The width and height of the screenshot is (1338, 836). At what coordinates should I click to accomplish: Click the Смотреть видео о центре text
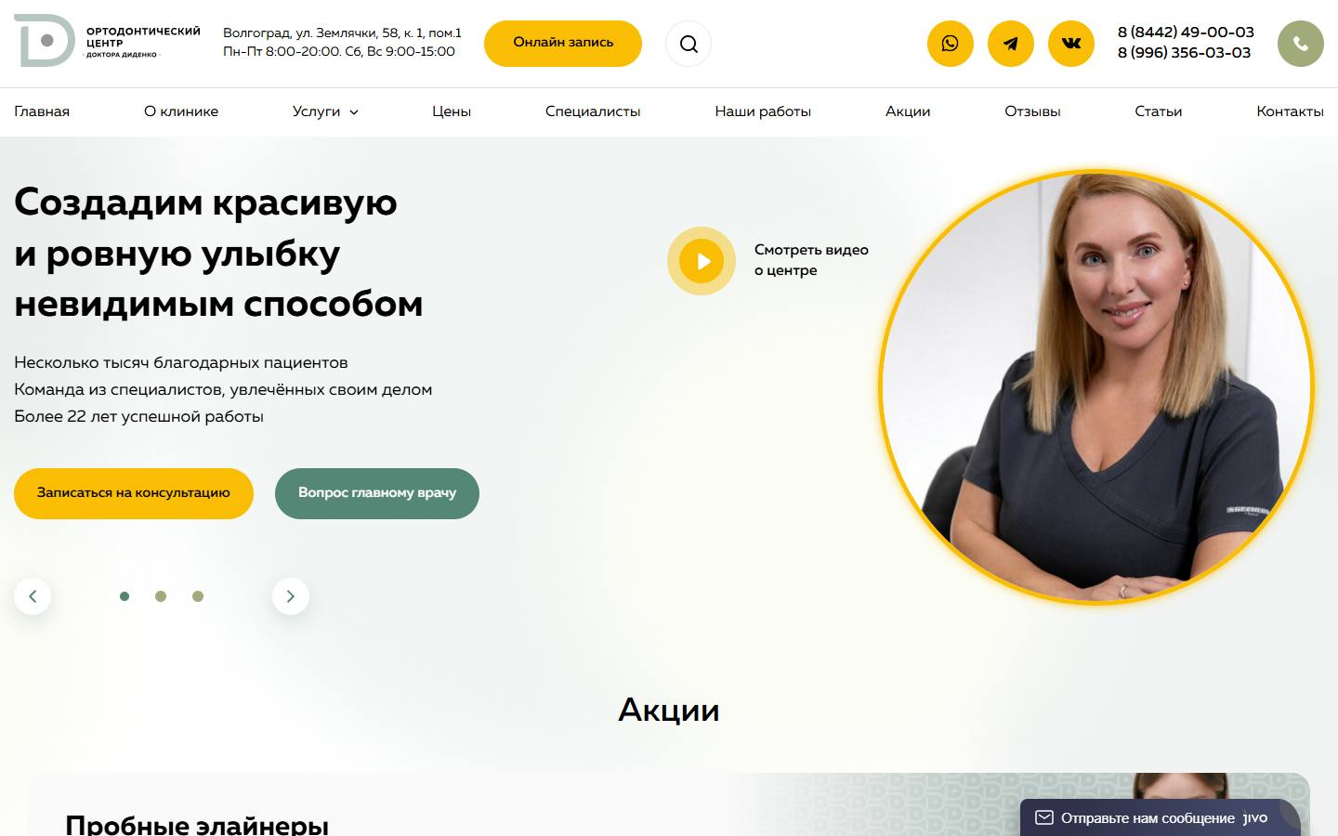811,260
